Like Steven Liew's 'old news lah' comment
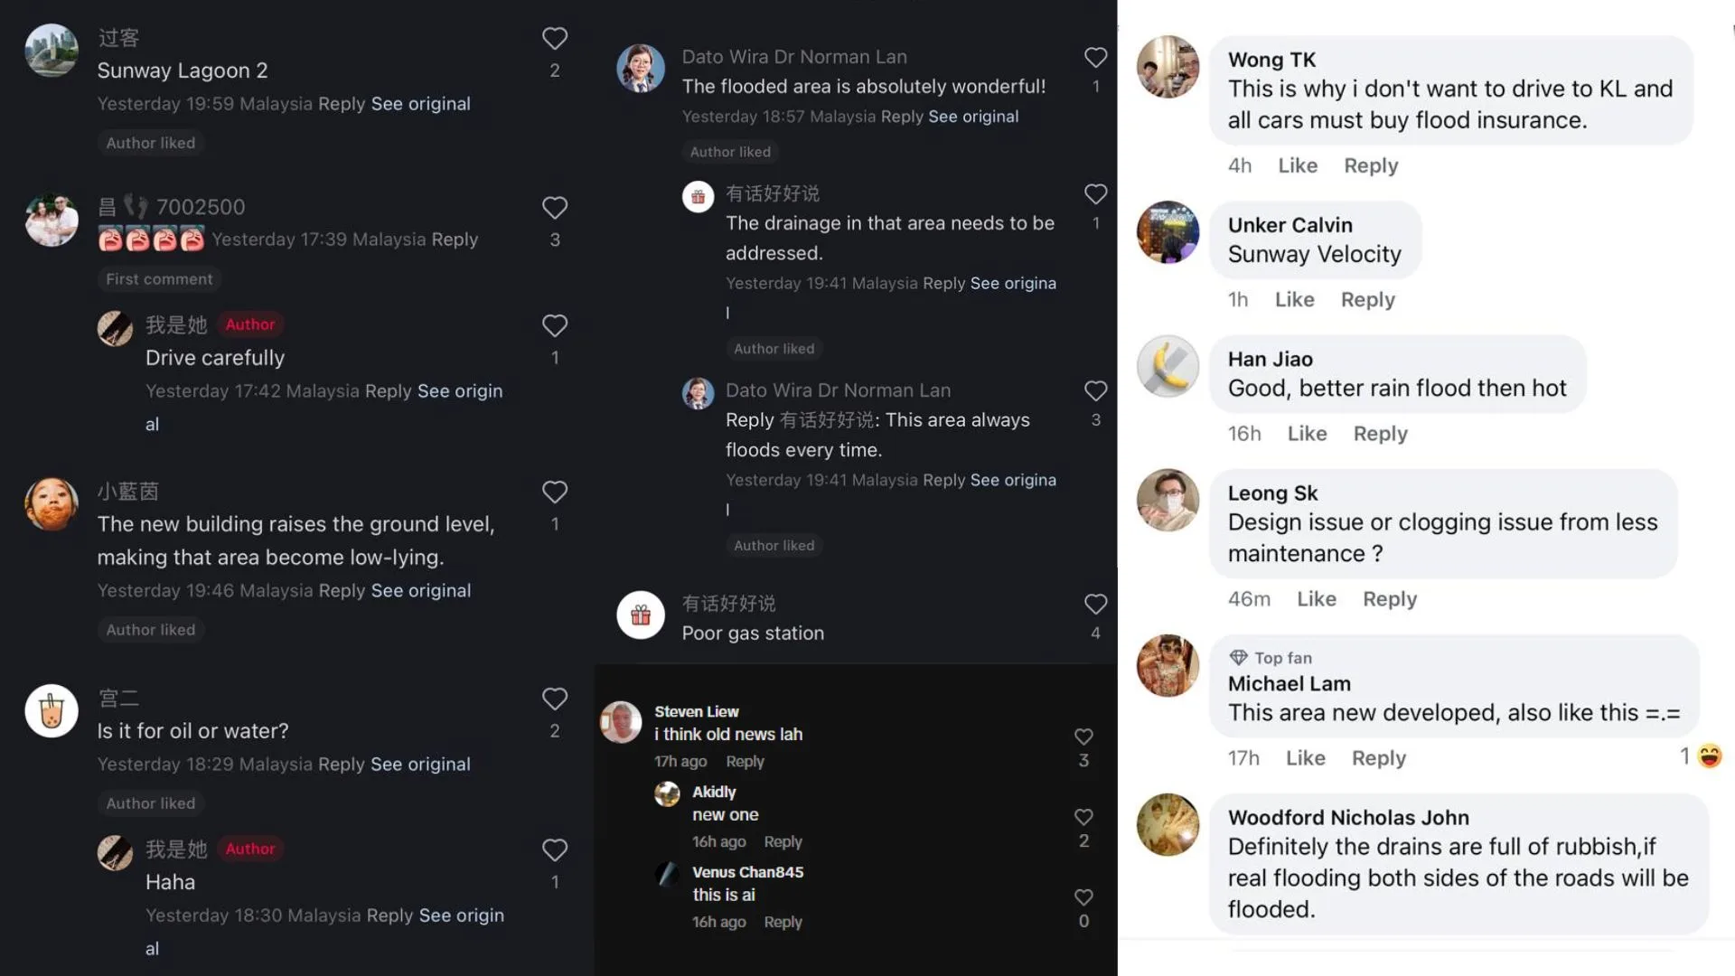 tap(1083, 737)
